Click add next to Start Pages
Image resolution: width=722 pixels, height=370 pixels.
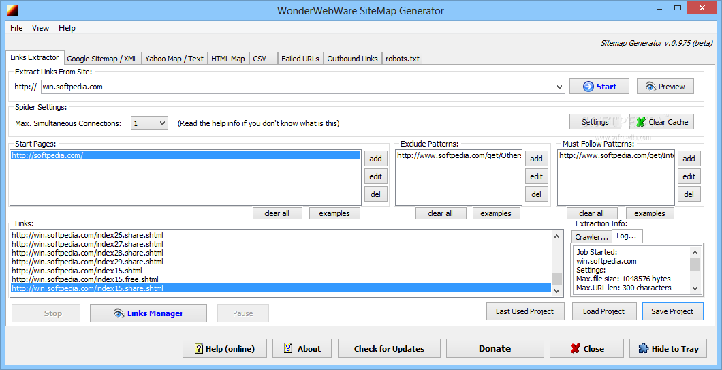376,159
